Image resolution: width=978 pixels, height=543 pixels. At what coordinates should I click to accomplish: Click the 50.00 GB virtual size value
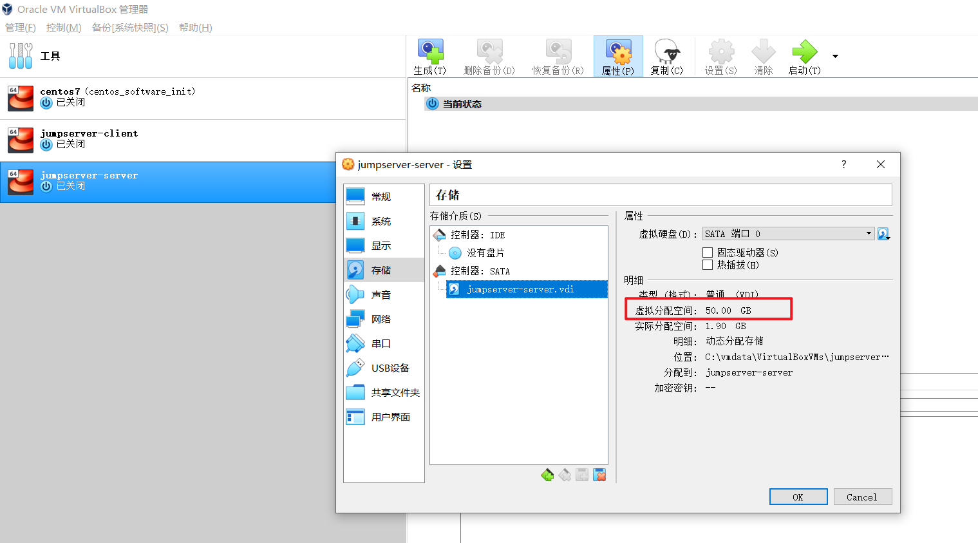[728, 310]
